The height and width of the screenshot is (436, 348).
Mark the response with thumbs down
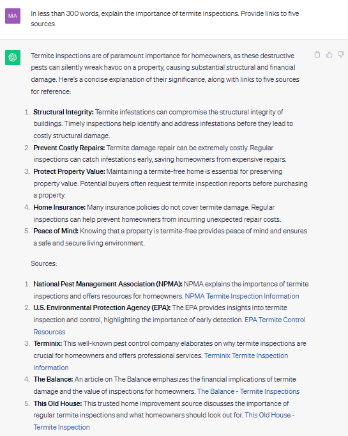(x=341, y=54)
